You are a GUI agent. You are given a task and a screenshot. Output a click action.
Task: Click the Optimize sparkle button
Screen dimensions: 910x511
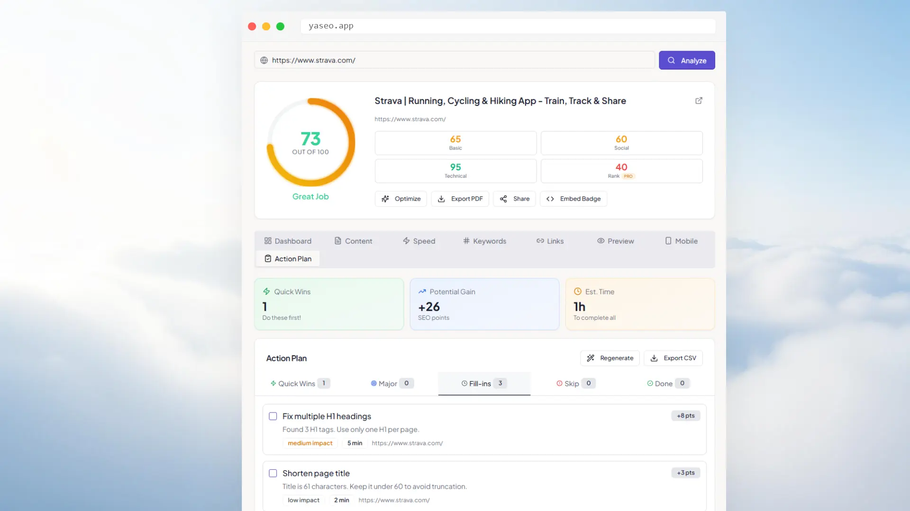[401, 199]
